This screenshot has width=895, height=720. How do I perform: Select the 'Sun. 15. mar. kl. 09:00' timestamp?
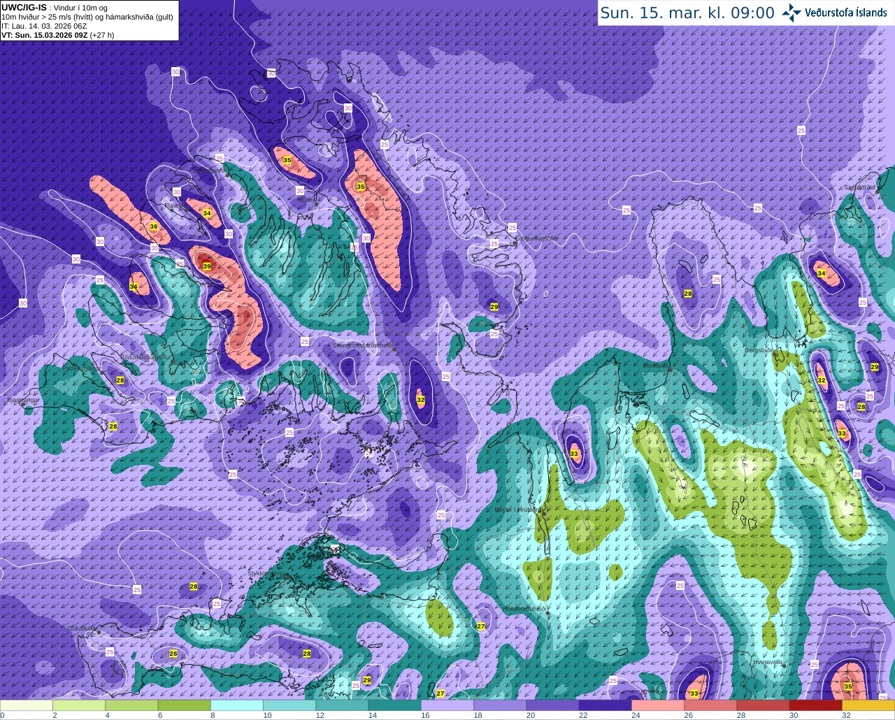point(687,13)
